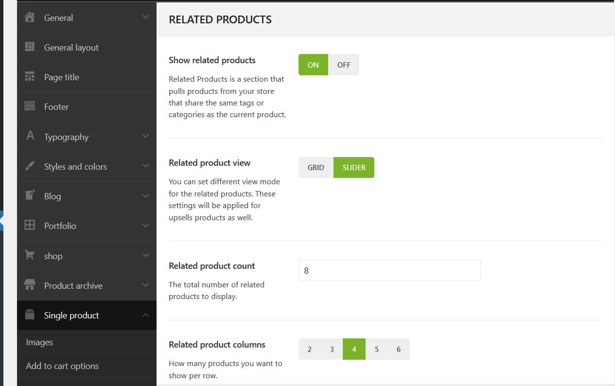Switch related product view to Grid
The width and height of the screenshot is (615, 386).
coord(316,168)
